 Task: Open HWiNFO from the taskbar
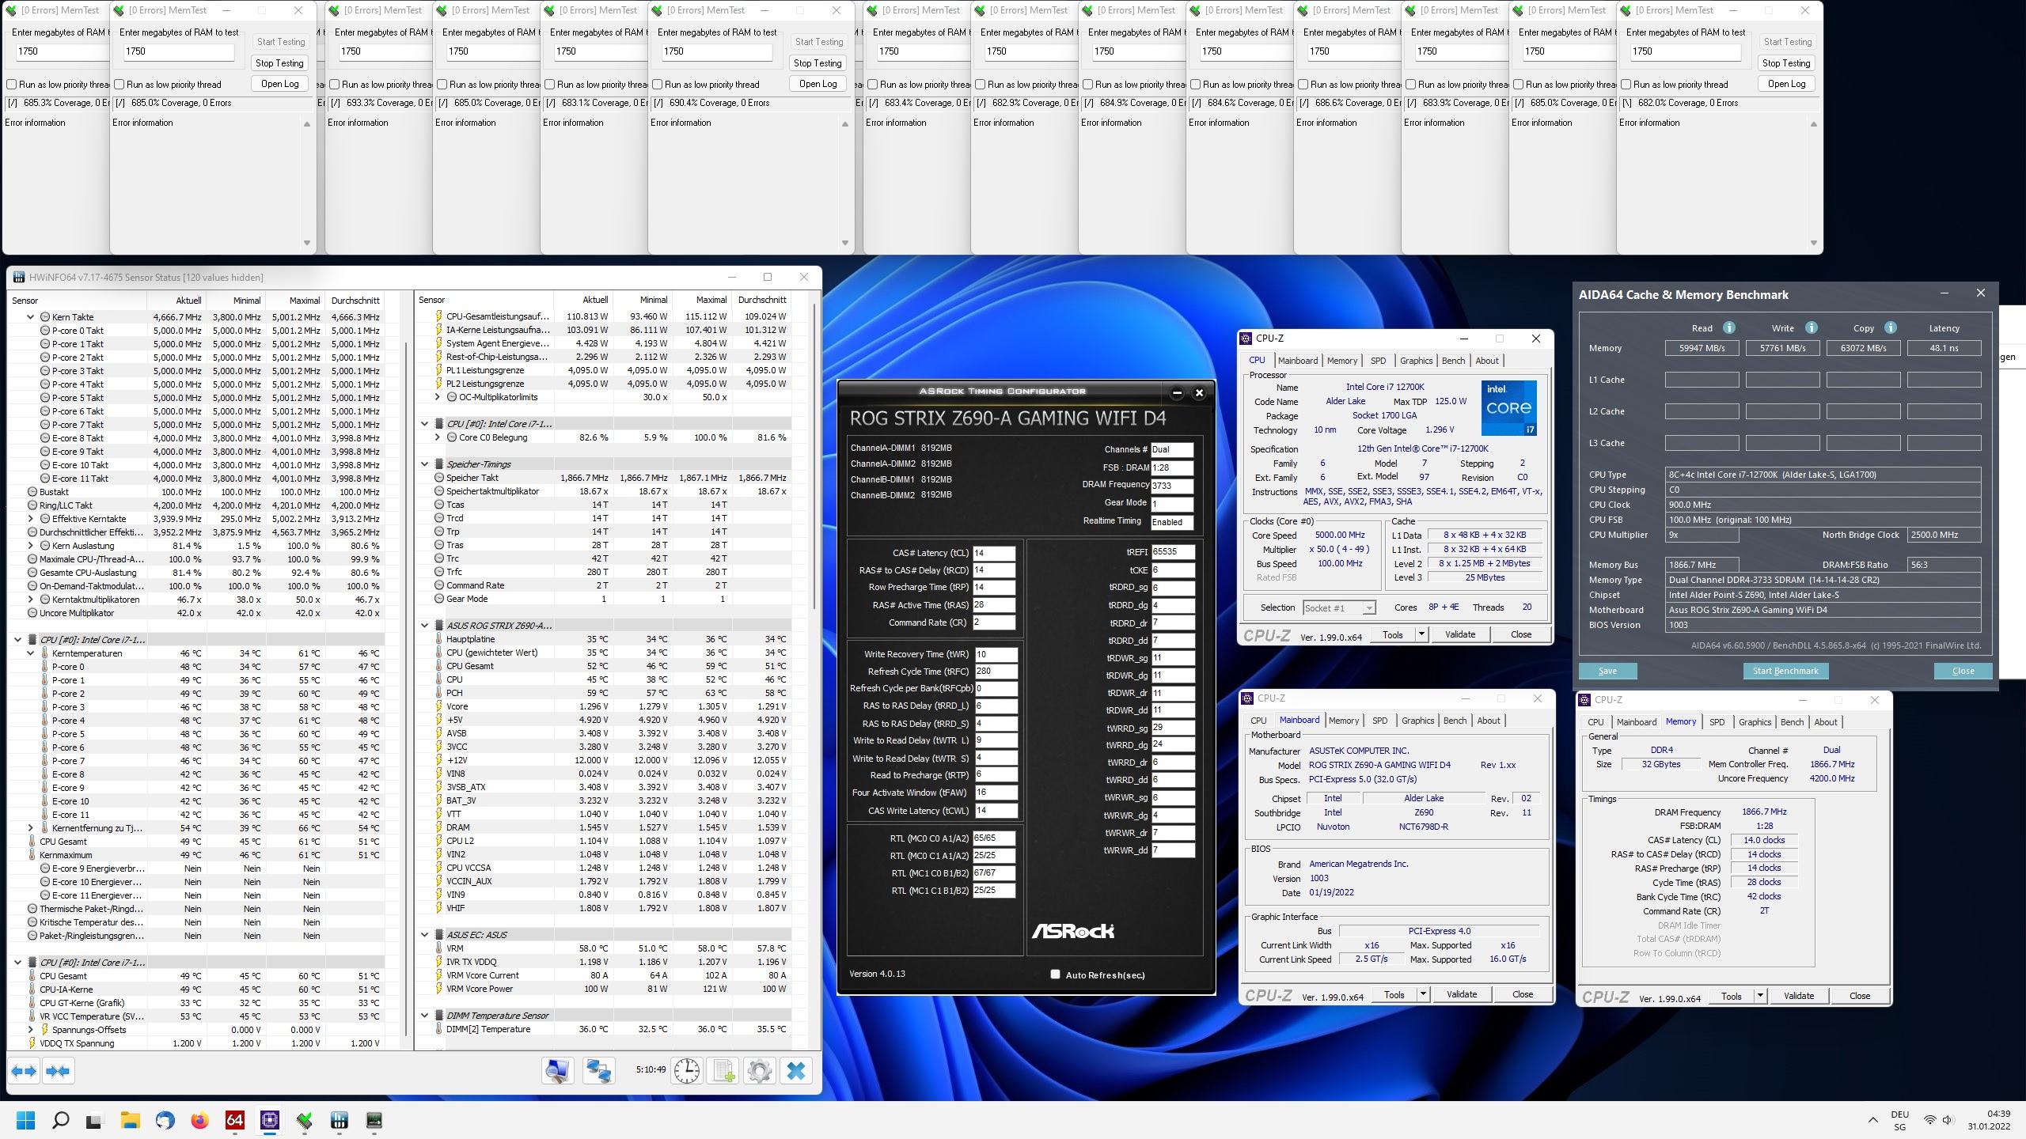340,1120
